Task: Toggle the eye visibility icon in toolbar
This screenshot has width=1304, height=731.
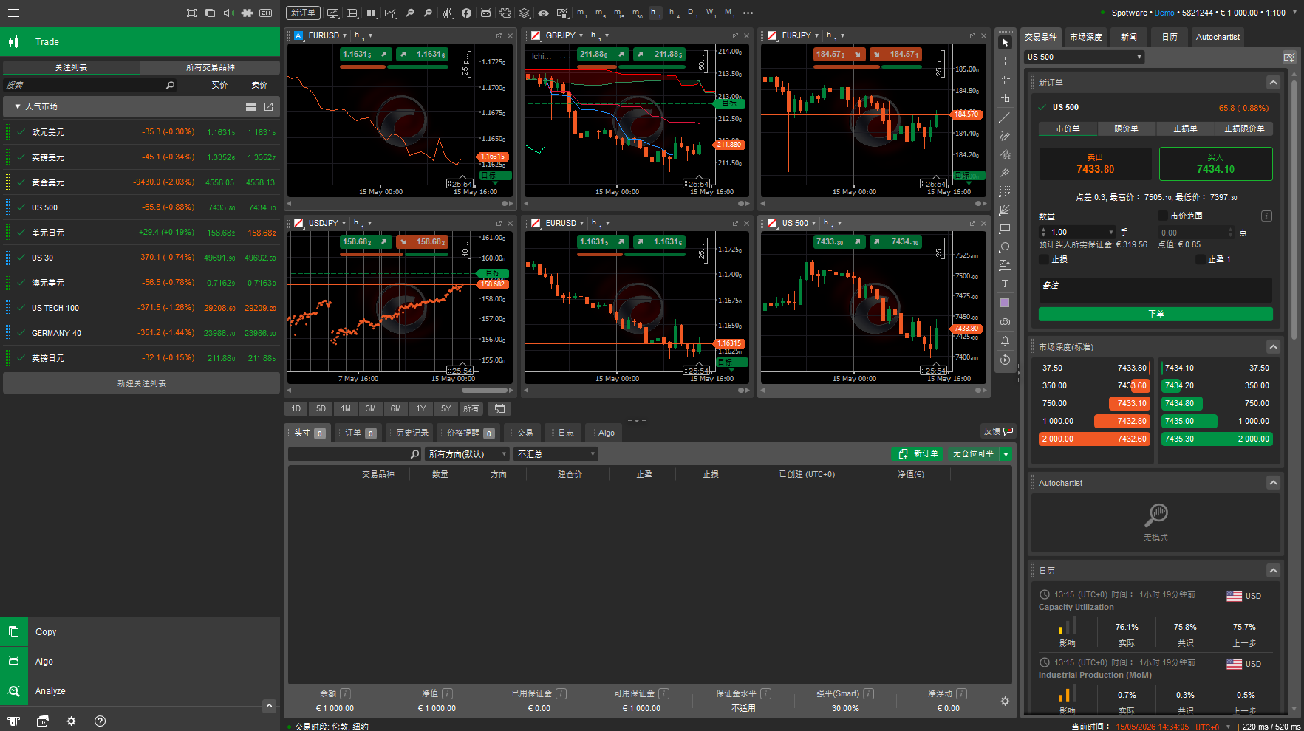Action: (543, 13)
